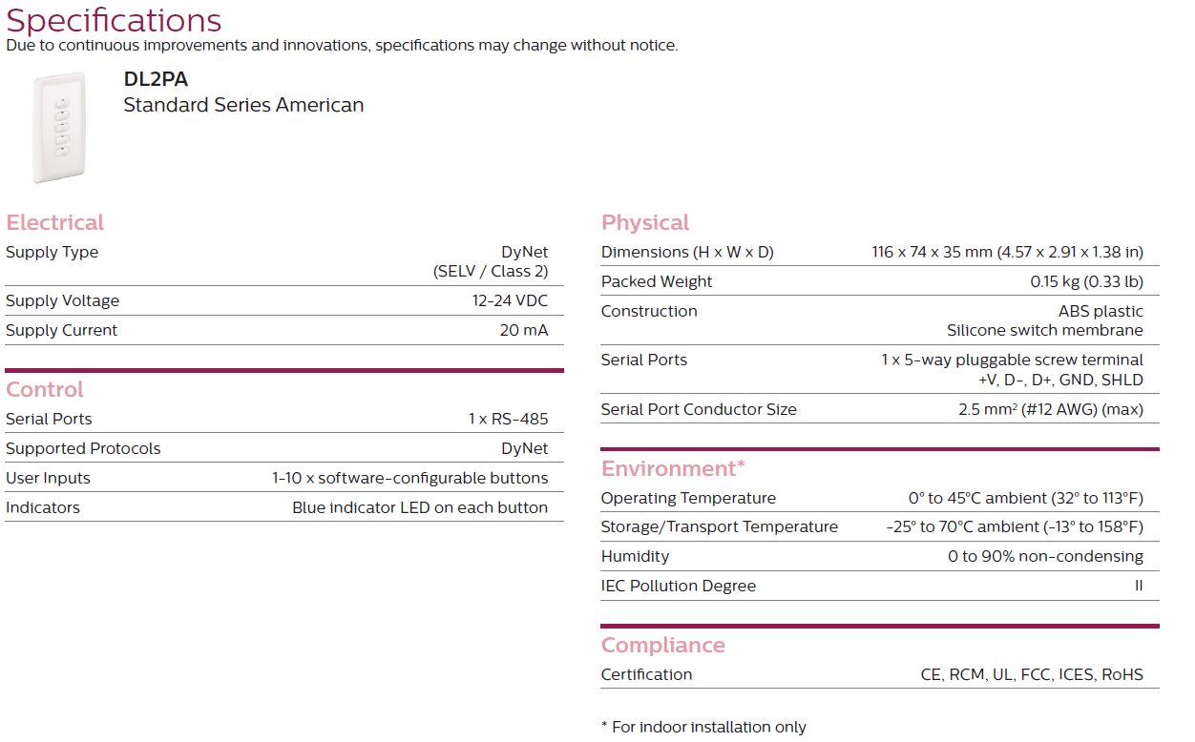
Task: Click the Compliance section heading
Action: pos(662,645)
